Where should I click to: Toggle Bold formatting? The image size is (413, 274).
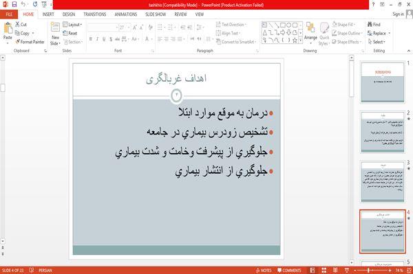(91, 39)
